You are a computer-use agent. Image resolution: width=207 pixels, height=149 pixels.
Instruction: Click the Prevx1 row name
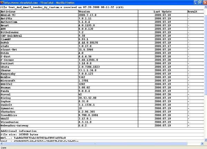point(6,94)
